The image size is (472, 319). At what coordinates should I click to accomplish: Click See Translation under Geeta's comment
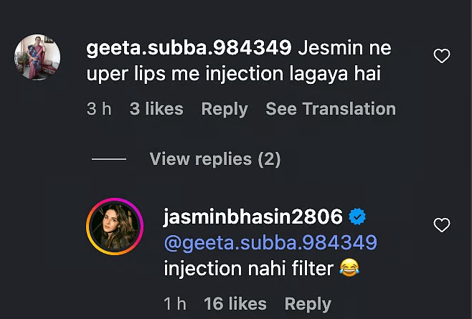(x=330, y=109)
